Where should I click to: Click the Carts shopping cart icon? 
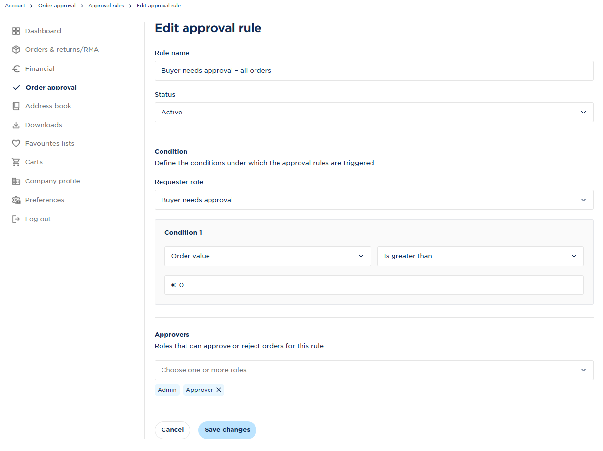click(x=16, y=162)
